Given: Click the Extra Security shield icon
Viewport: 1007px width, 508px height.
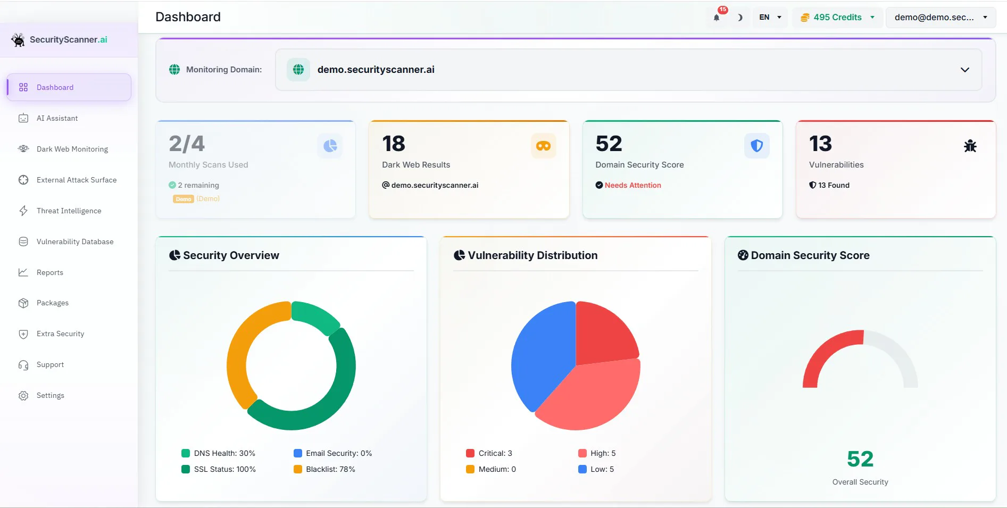Looking at the screenshot, I should (x=23, y=334).
